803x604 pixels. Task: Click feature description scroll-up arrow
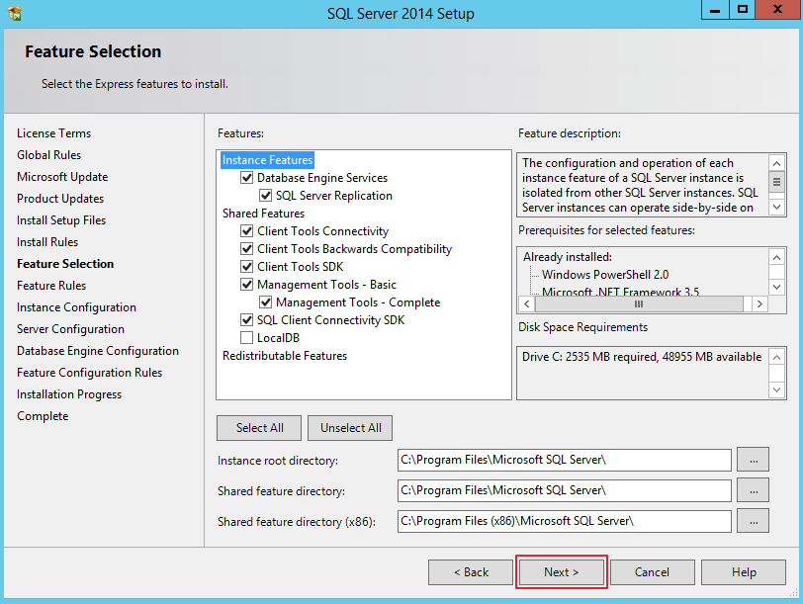tap(777, 163)
